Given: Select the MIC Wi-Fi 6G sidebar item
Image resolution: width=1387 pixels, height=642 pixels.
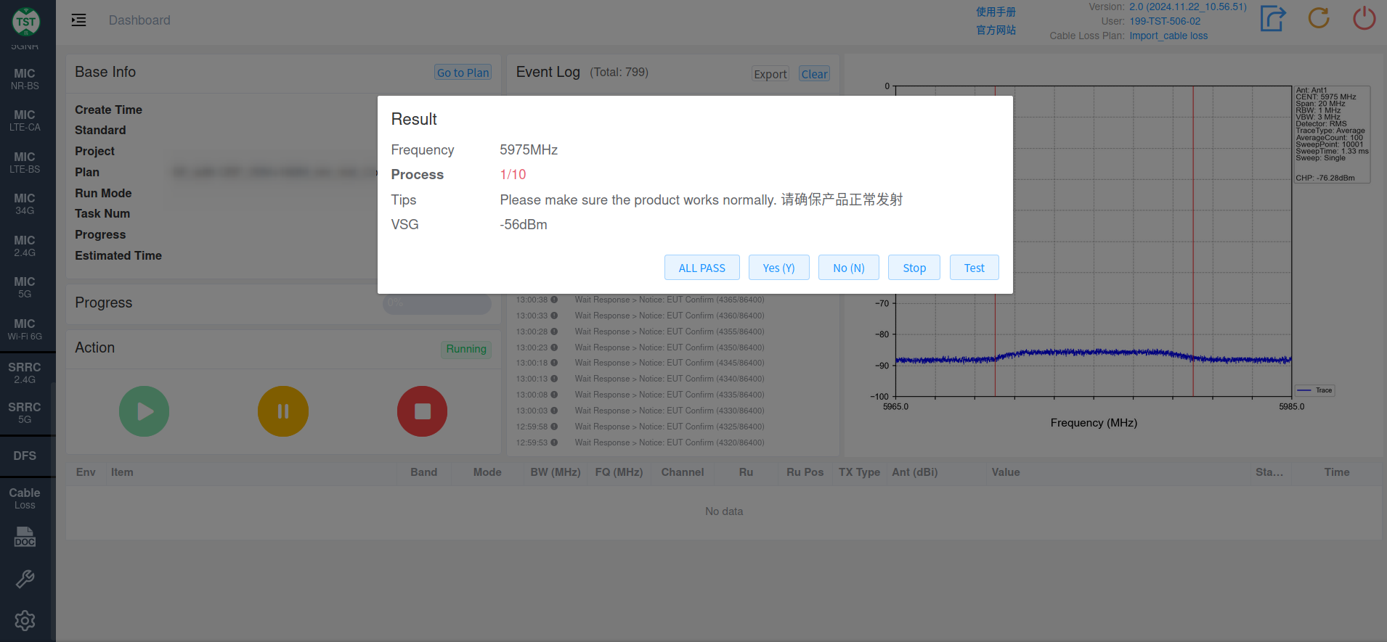Looking at the screenshot, I should click(25, 329).
